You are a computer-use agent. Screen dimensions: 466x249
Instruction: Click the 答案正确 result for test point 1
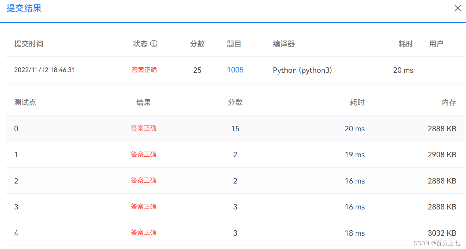pyautogui.click(x=144, y=154)
